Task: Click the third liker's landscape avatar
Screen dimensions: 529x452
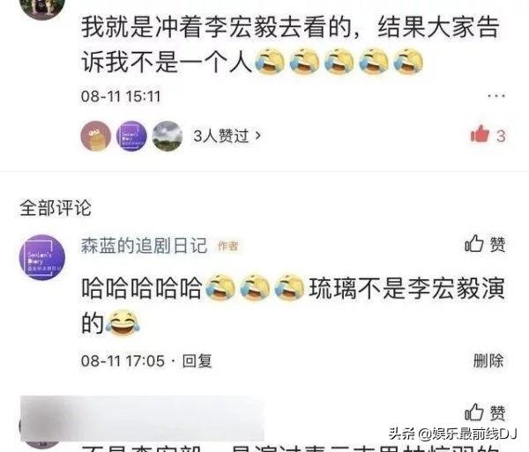Action: [168, 136]
